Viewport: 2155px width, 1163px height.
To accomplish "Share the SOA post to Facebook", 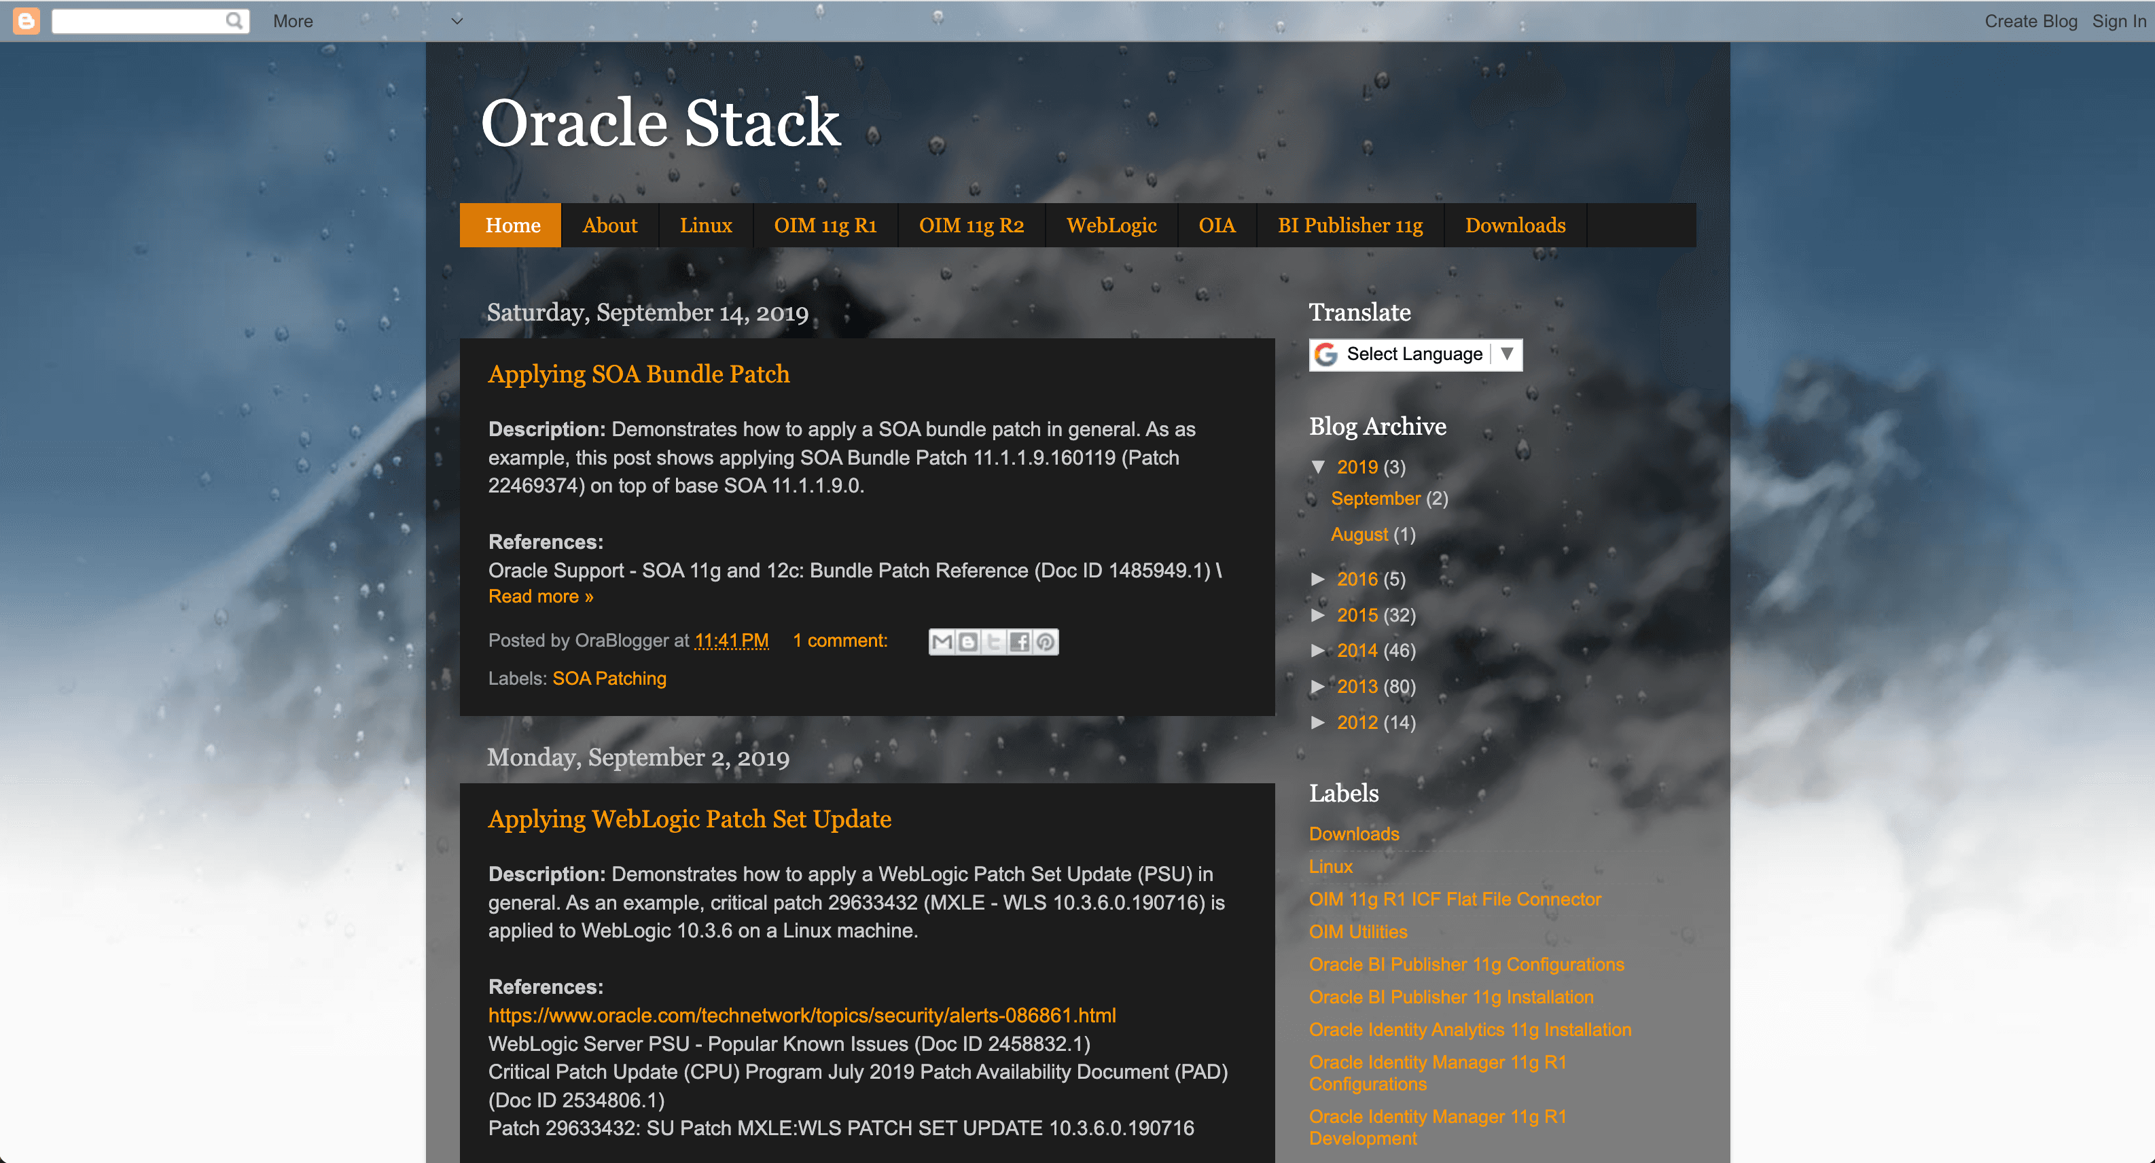I will [1020, 641].
